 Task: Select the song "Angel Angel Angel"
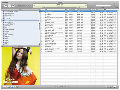pos(79,34)
